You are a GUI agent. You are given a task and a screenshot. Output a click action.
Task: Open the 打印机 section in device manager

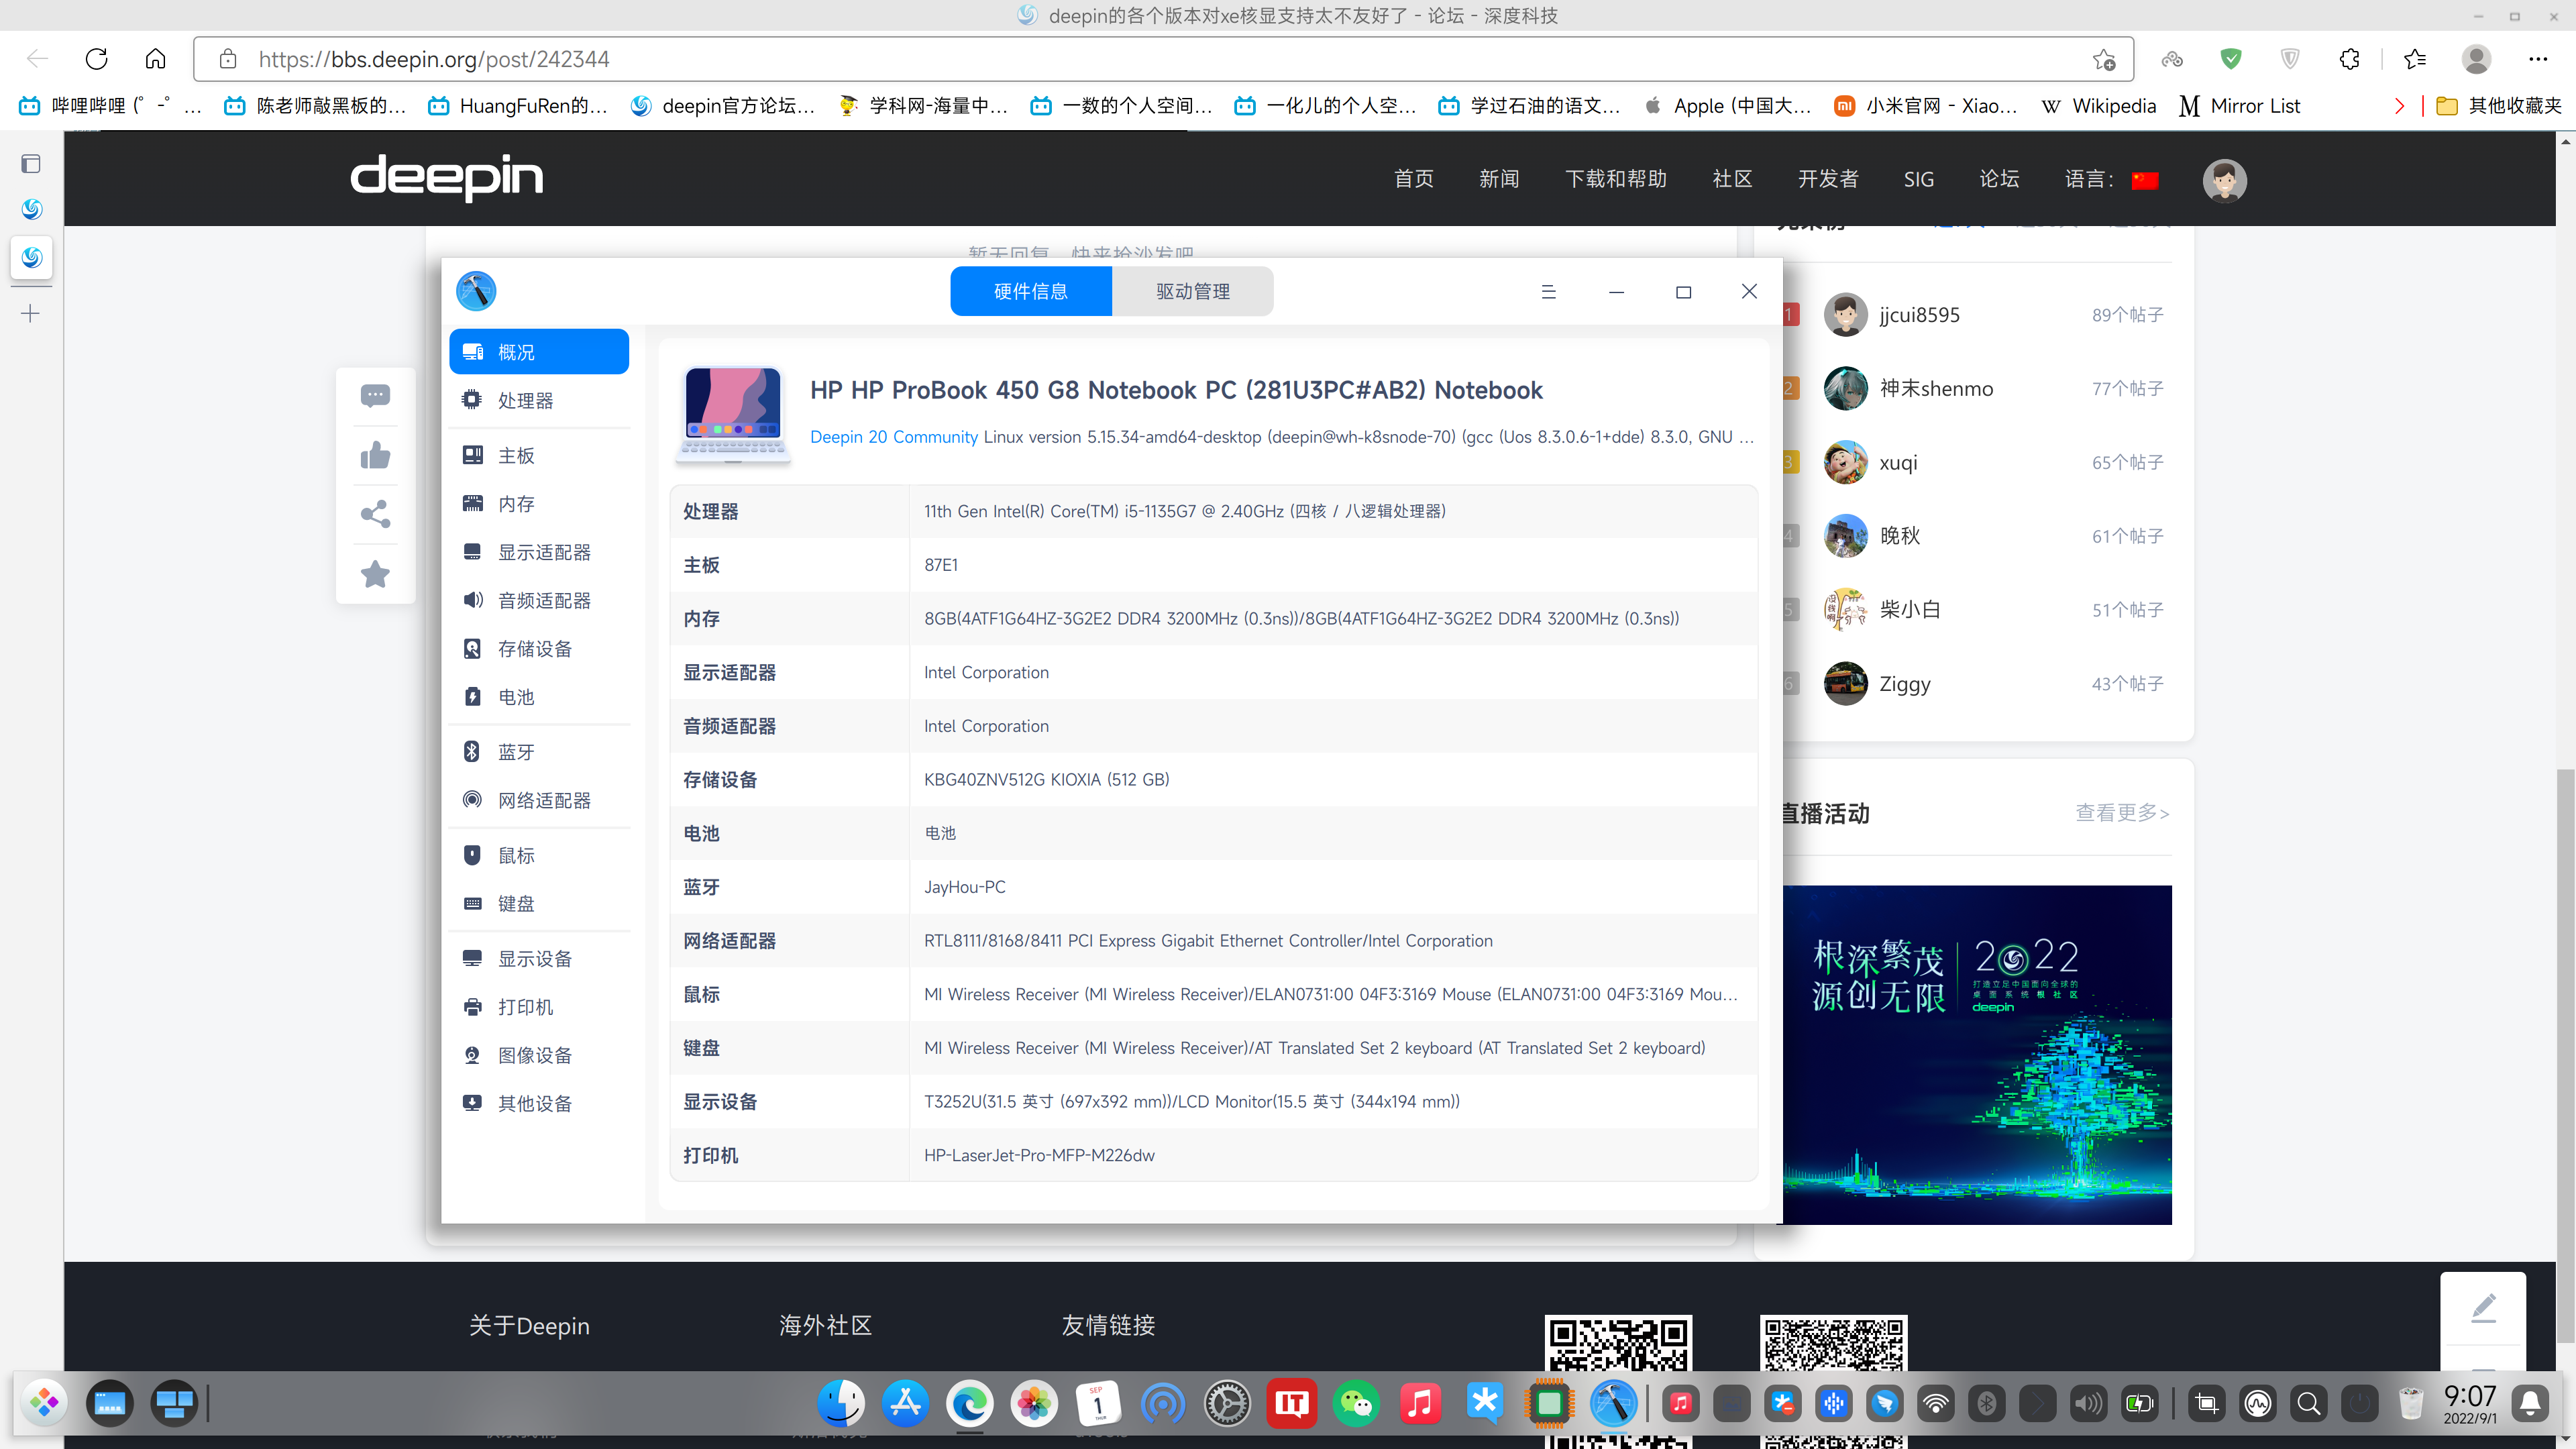click(526, 1006)
